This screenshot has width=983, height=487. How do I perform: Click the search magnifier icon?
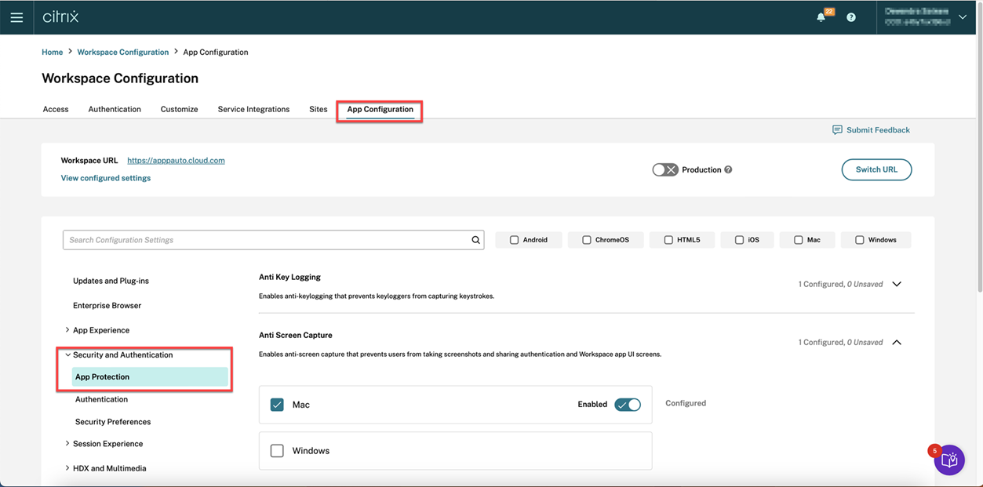(x=475, y=240)
